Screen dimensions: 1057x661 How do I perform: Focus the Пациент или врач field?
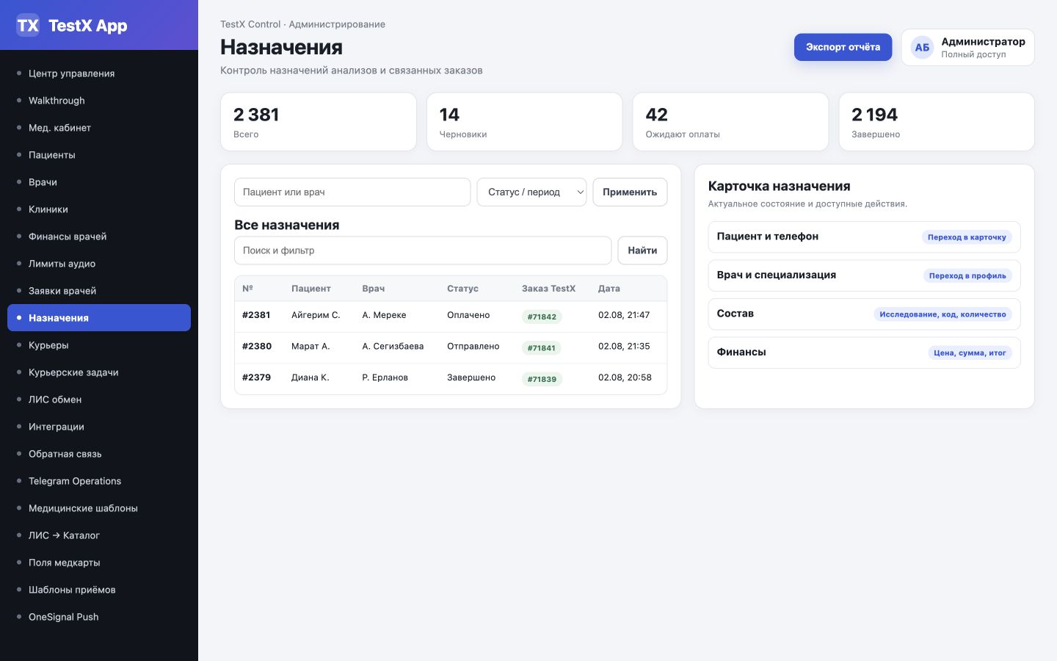[352, 192]
